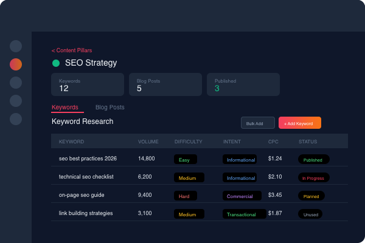The width and height of the screenshot is (365, 243).
Task: Click the Bulk Add button
Action: 258,123
